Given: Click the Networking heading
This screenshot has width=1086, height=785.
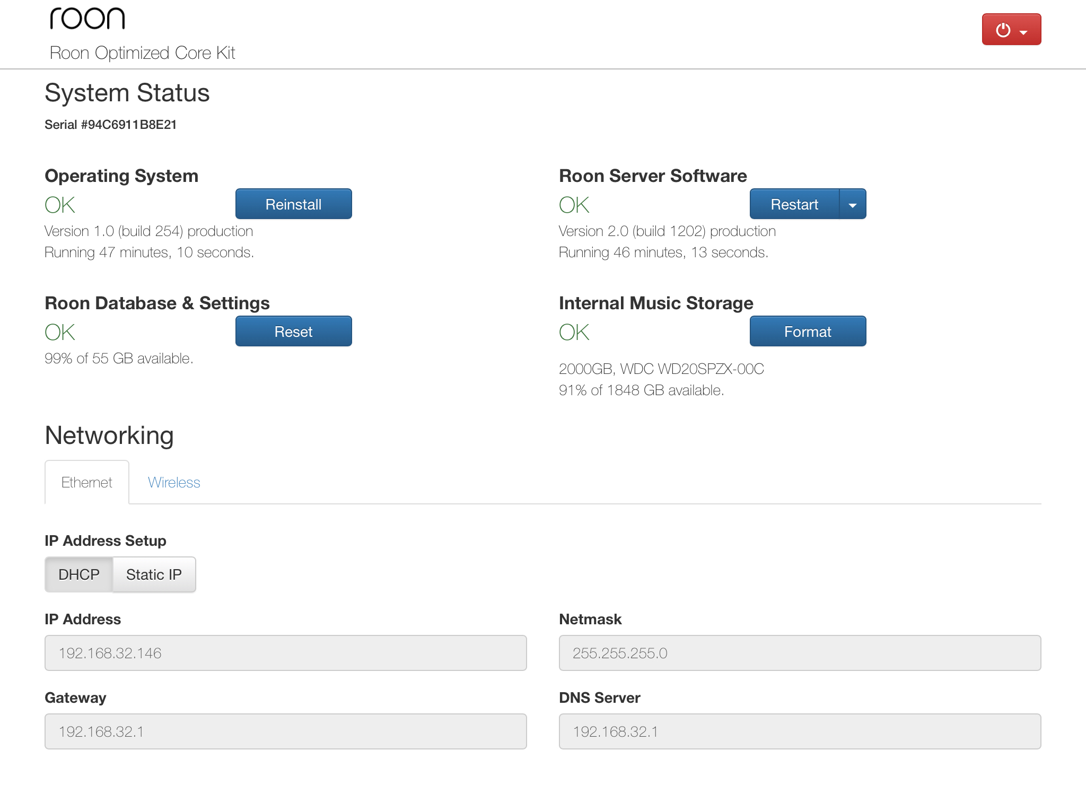Looking at the screenshot, I should (x=109, y=435).
